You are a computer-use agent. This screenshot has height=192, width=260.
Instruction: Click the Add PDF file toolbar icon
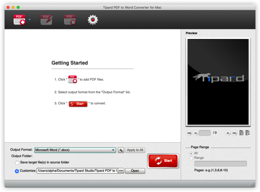[x=19, y=20]
